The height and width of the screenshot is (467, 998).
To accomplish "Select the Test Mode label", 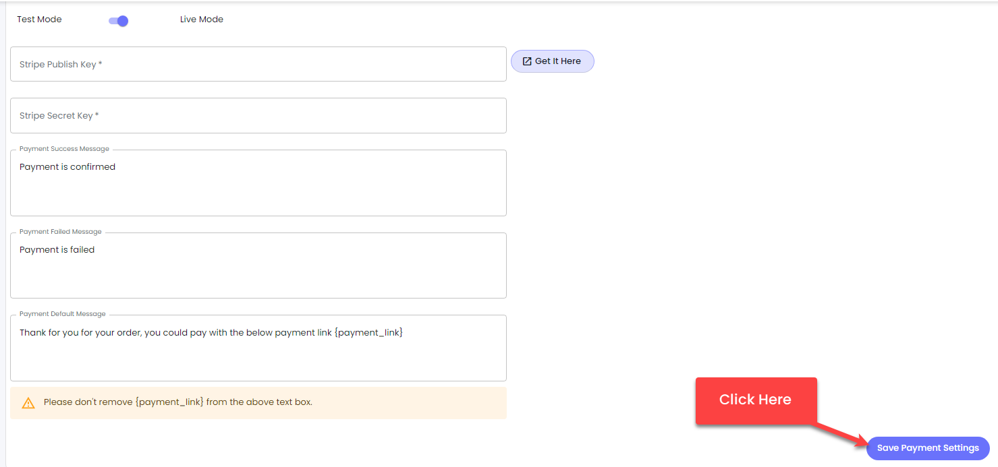I will click(x=39, y=20).
